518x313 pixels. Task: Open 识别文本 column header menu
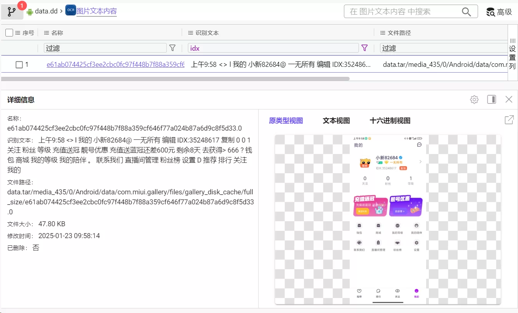191,33
